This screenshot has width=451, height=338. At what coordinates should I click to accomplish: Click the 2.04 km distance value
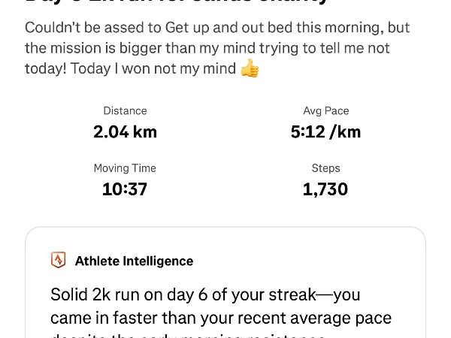(x=125, y=132)
